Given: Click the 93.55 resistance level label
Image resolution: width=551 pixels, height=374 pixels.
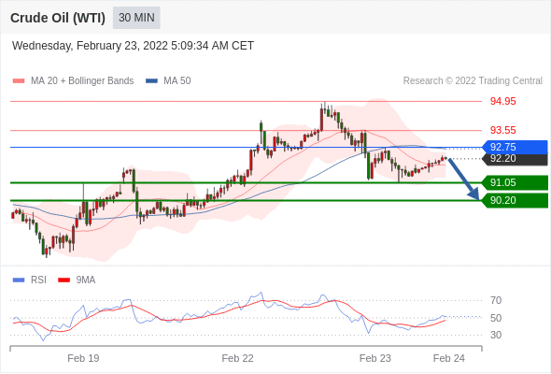Looking at the screenshot, I should [502, 130].
